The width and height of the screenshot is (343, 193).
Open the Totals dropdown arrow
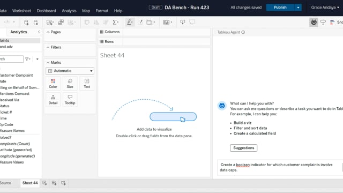(x=118, y=23)
